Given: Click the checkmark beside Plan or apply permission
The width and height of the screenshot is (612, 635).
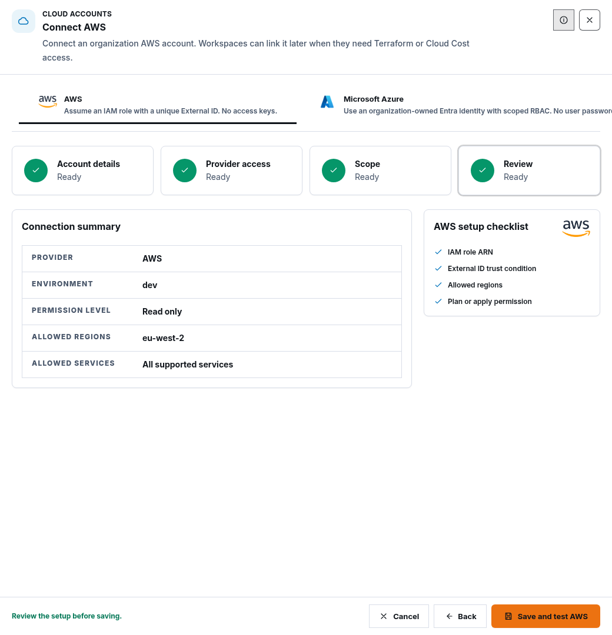Looking at the screenshot, I should [438, 301].
